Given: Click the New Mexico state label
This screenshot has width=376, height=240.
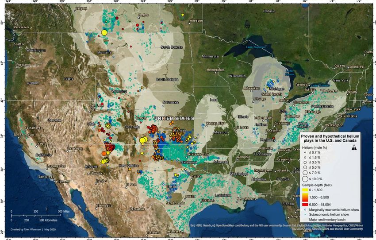Looking at the screenshot, I should pyautogui.click(x=129, y=166).
